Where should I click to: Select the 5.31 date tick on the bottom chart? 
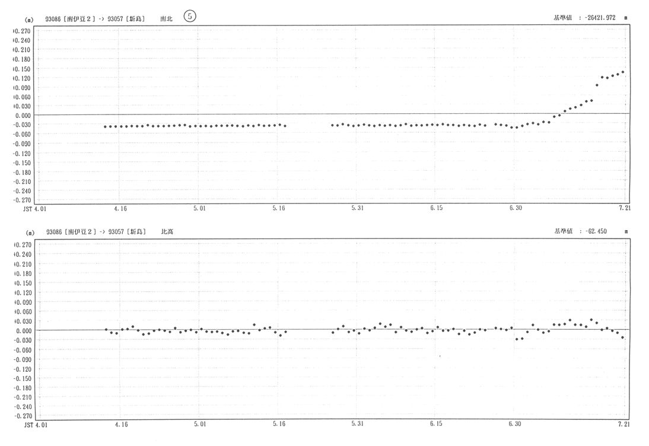point(357,425)
